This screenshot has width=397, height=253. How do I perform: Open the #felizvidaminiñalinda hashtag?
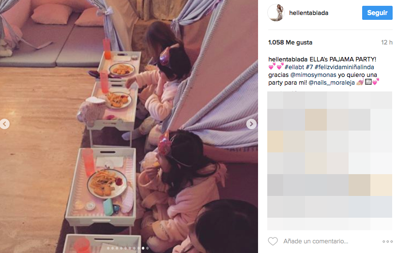coord(344,67)
